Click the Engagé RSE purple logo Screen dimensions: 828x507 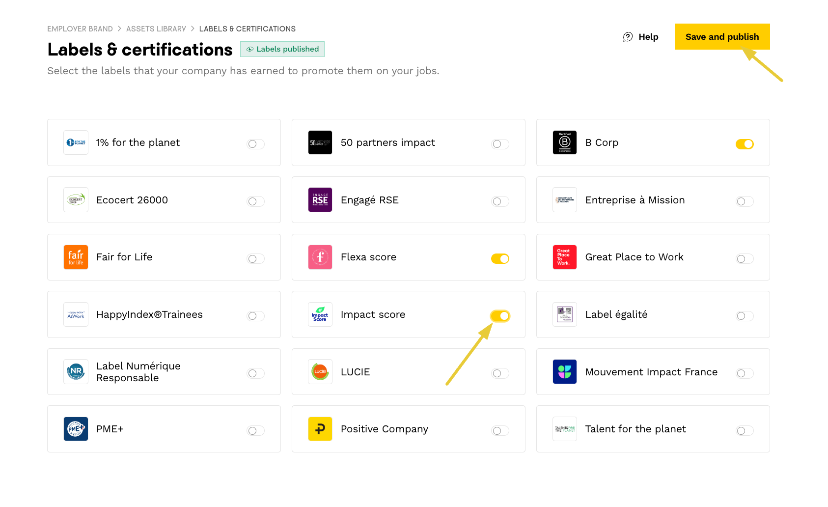320,200
